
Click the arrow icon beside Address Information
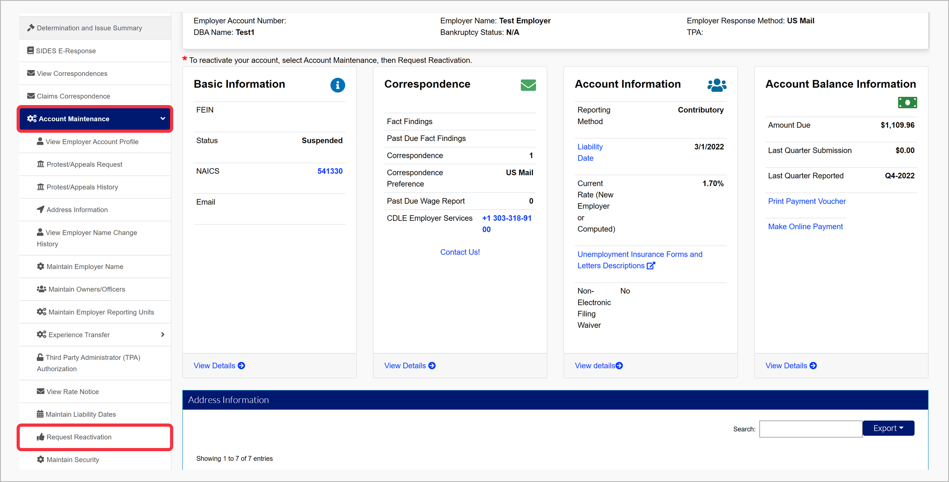tap(40, 209)
